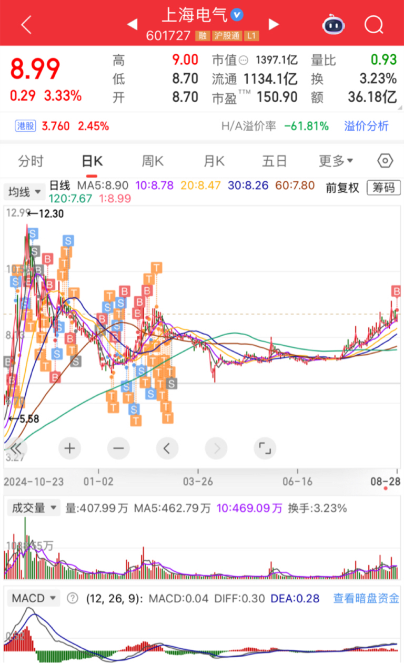Image resolution: width=404 pixels, height=663 pixels.
Task: Open the 均线 indicator dropdown
Action: [24, 192]
